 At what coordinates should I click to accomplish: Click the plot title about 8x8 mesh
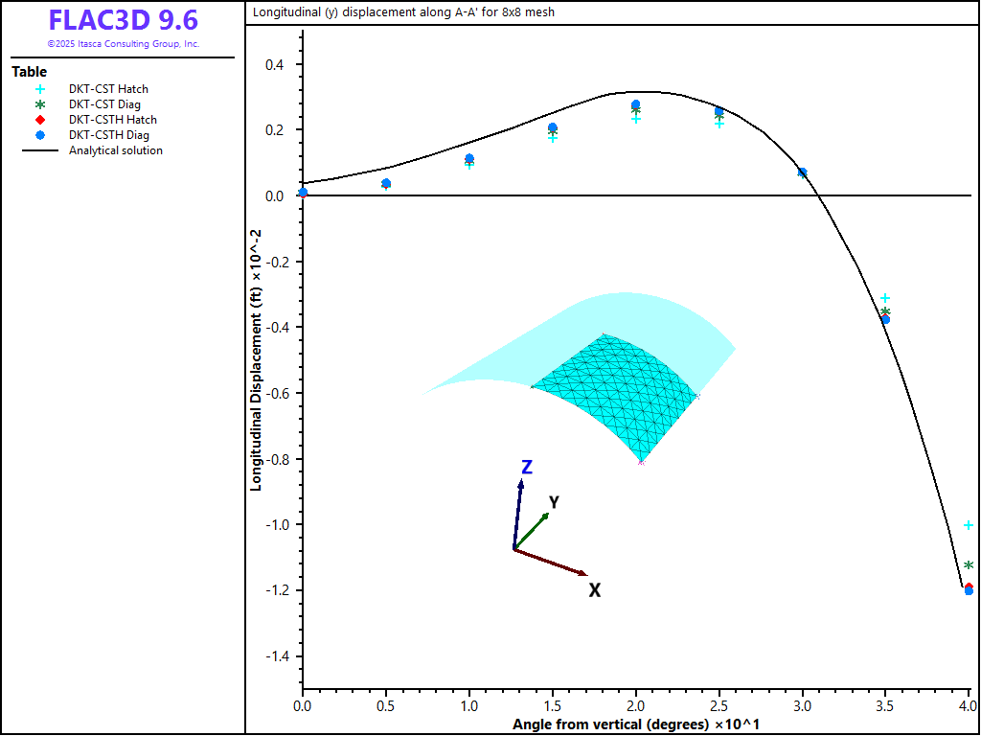point(403,12)
